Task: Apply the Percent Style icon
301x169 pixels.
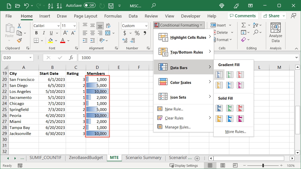Action: point(137,33)
